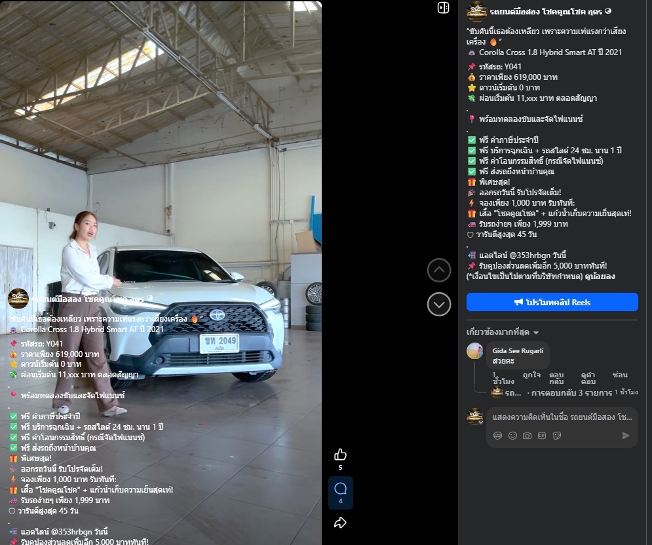Click 'ราคาเพียง 619,000 บาท' in the side-panel caption
652x545 pixels.
518,77
